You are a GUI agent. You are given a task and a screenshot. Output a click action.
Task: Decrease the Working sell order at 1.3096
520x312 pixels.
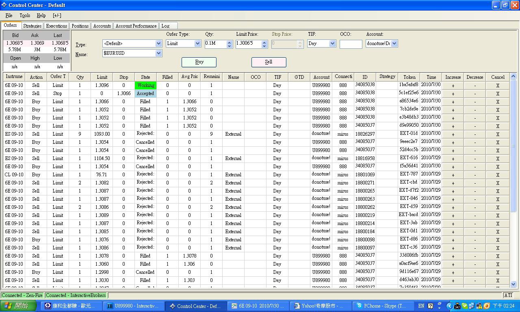(x=474, y=85)
